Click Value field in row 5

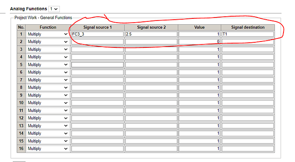tap(199, 65)
